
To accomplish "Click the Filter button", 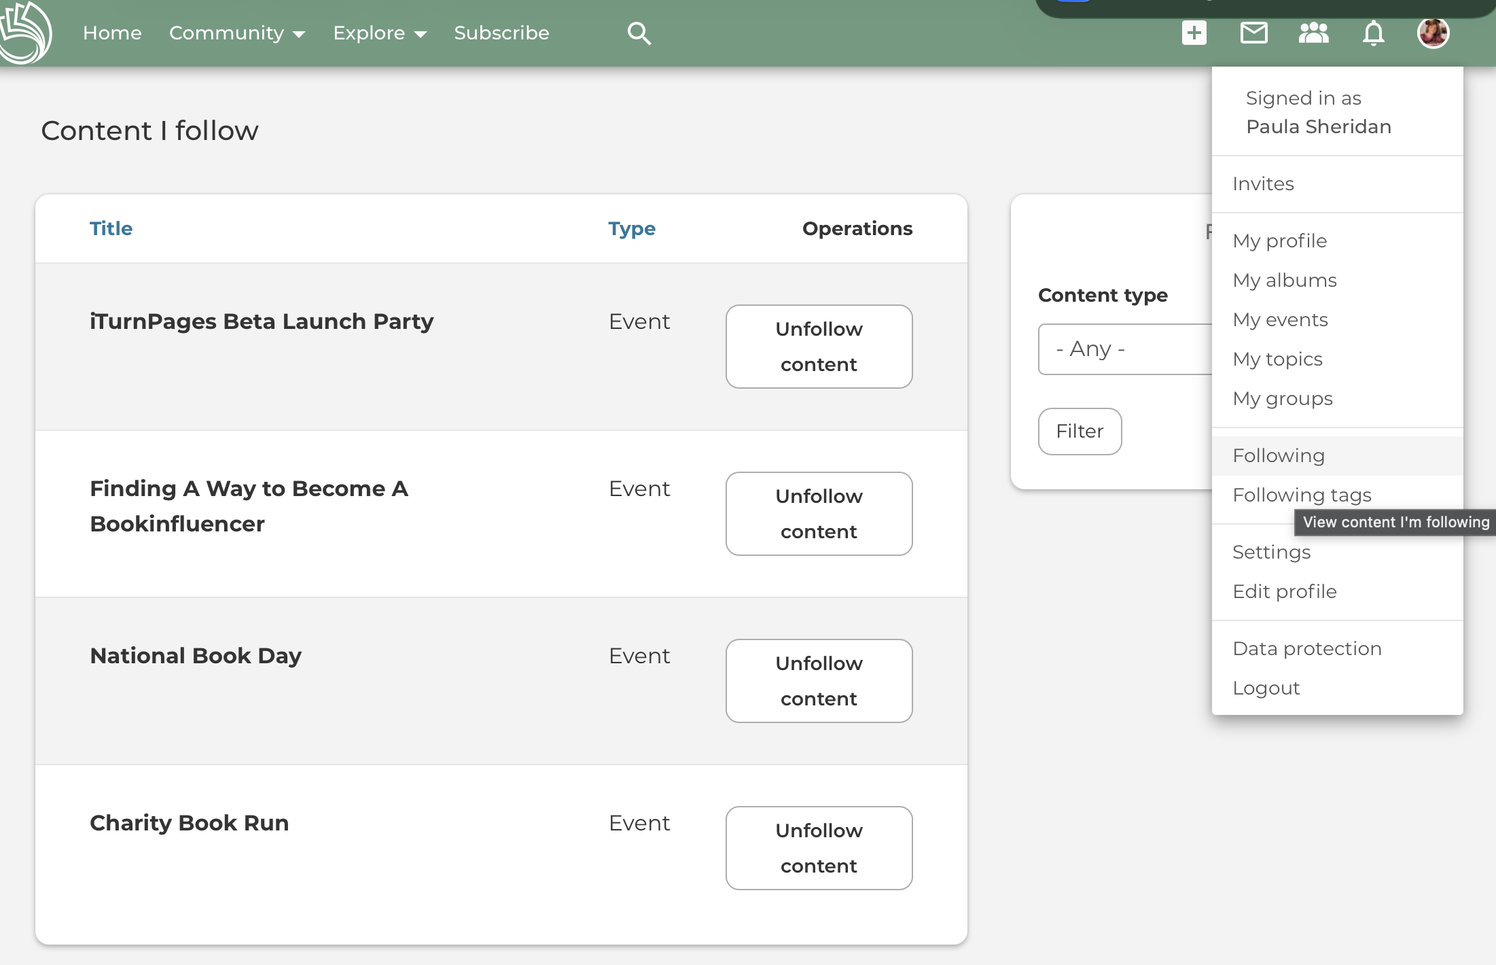I will pyautogui.click(x=1080, y=432).
